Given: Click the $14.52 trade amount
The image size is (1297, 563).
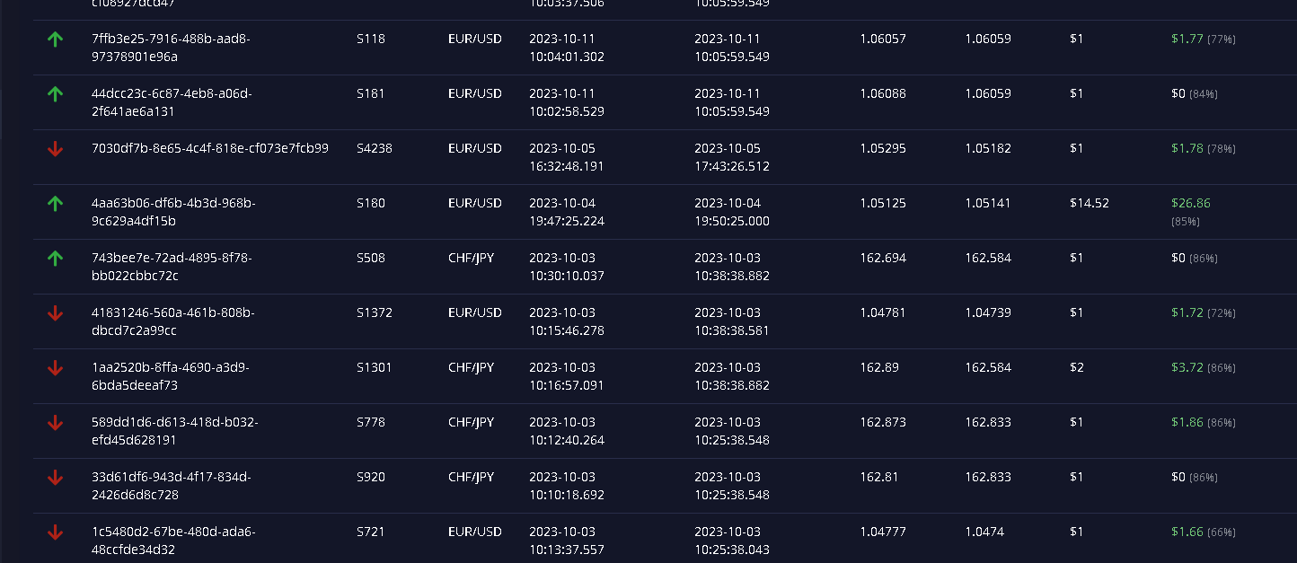Looking at the screenshot, I should pyautogui.click(x=1089, y=204).
